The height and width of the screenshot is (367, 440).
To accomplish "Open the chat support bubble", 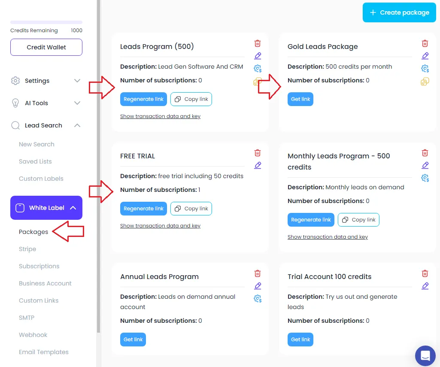I will pyautogui.click(x=425, y=355).
